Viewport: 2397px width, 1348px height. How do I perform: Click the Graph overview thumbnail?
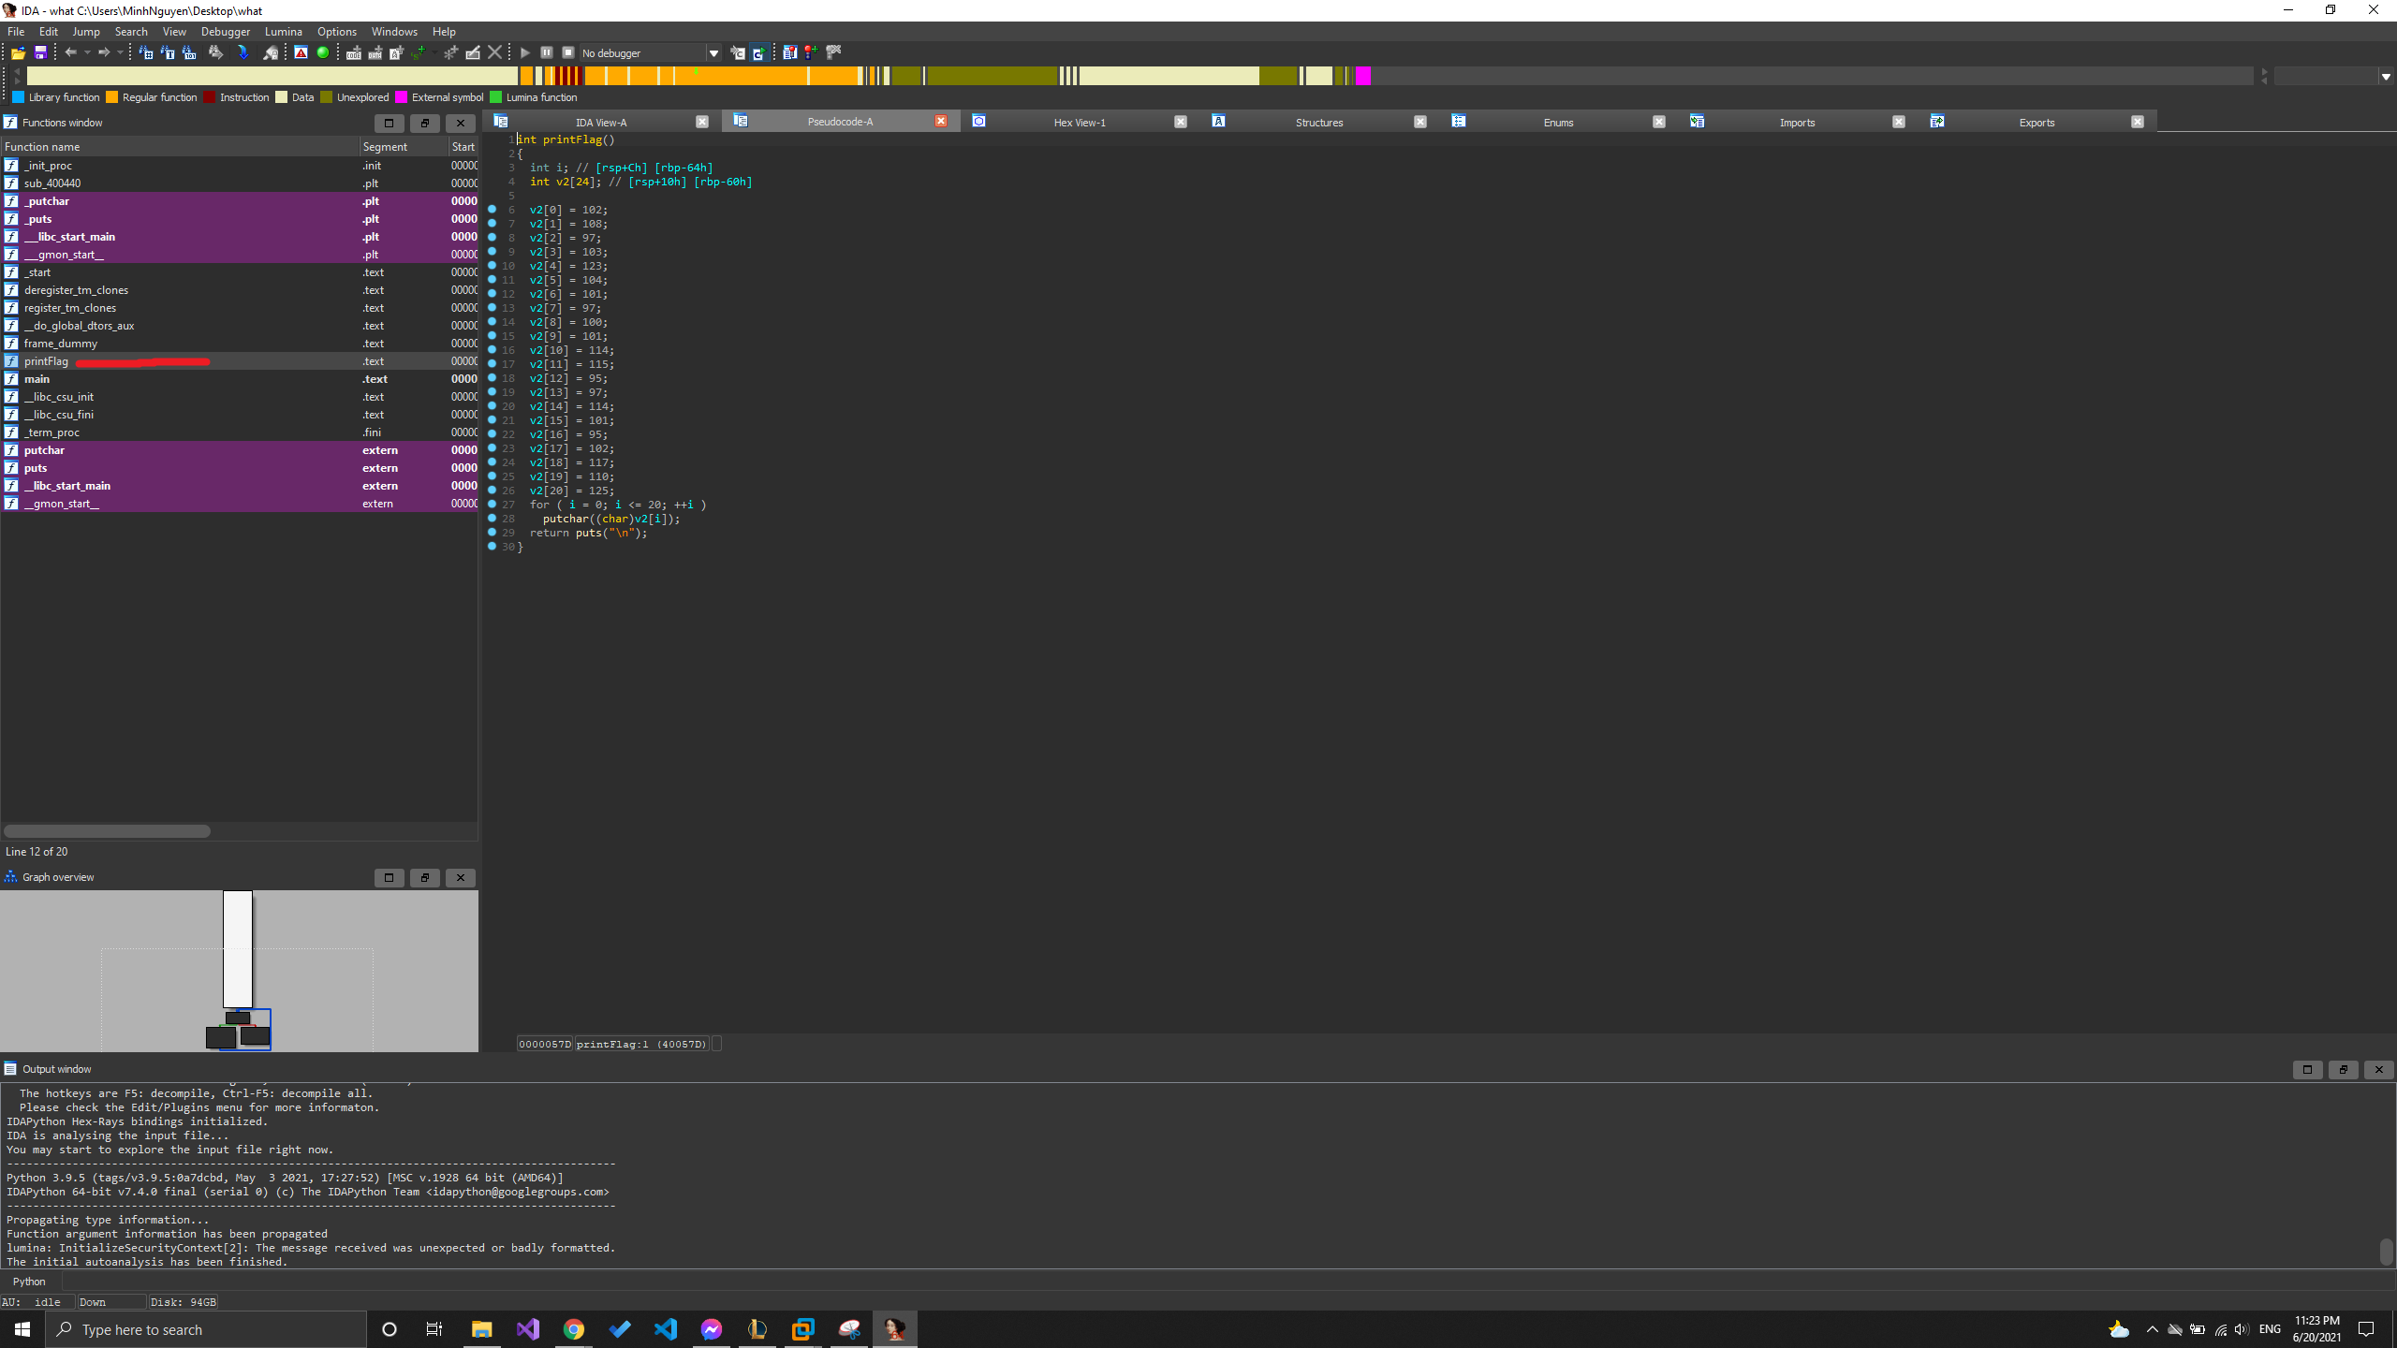click(x=239, y=971)
